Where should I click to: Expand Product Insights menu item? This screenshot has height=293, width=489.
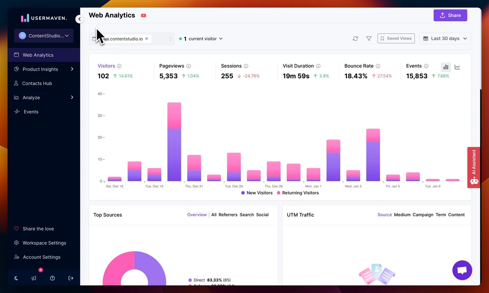[44, 69]
